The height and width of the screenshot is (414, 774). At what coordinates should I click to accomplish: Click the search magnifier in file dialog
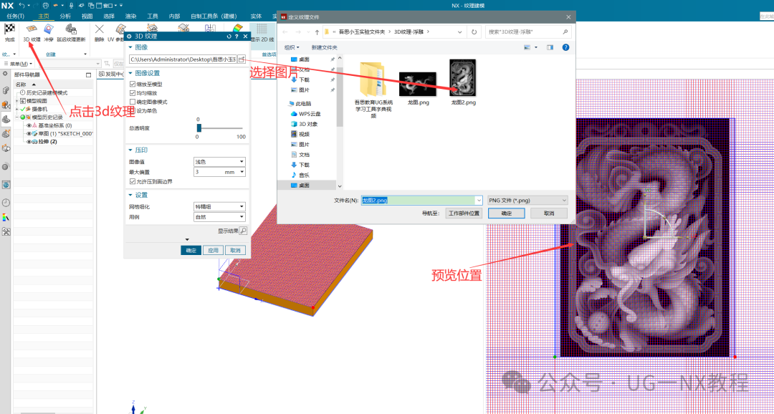[x=565, y=32]
